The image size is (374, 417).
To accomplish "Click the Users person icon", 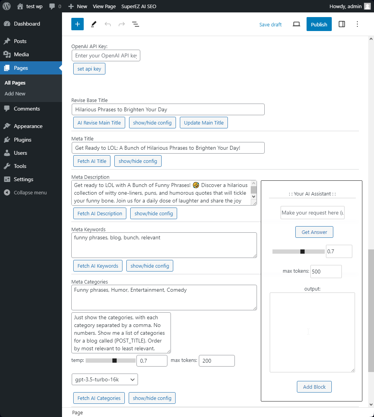I will click(x=7, y=153).
